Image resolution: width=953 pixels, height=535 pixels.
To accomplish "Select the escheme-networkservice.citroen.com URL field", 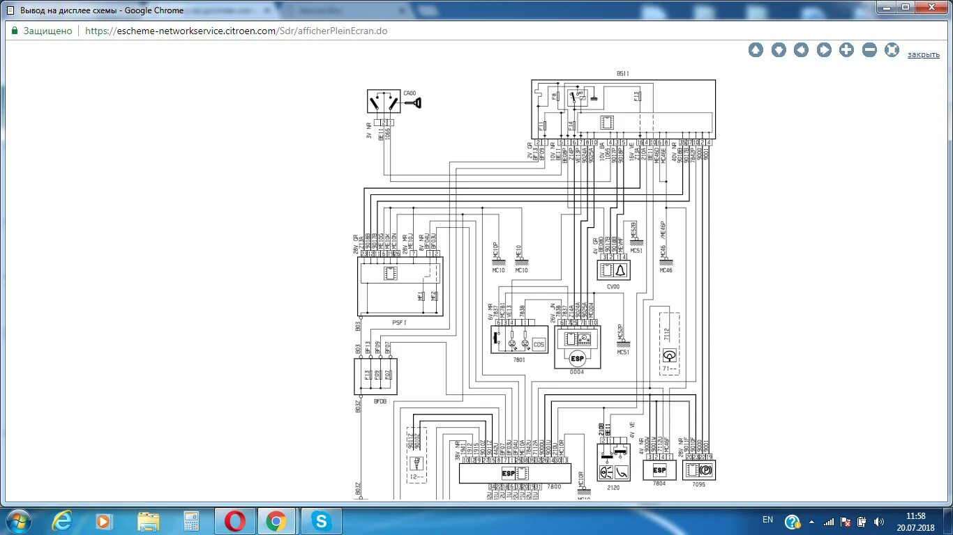I will [x=236, y=31].
